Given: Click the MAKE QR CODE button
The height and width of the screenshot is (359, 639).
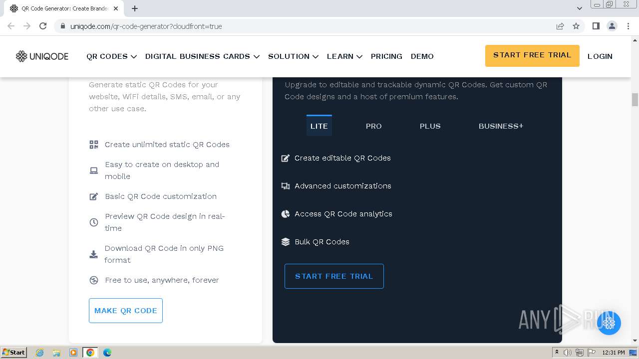Looking at the screenshot, I should (x=126, y=311).
